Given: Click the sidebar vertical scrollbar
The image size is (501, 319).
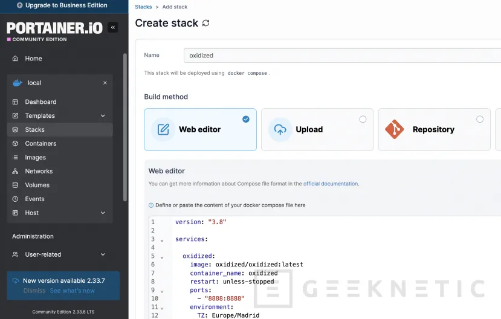Looking at the screenshot, I should coord(125,127).
